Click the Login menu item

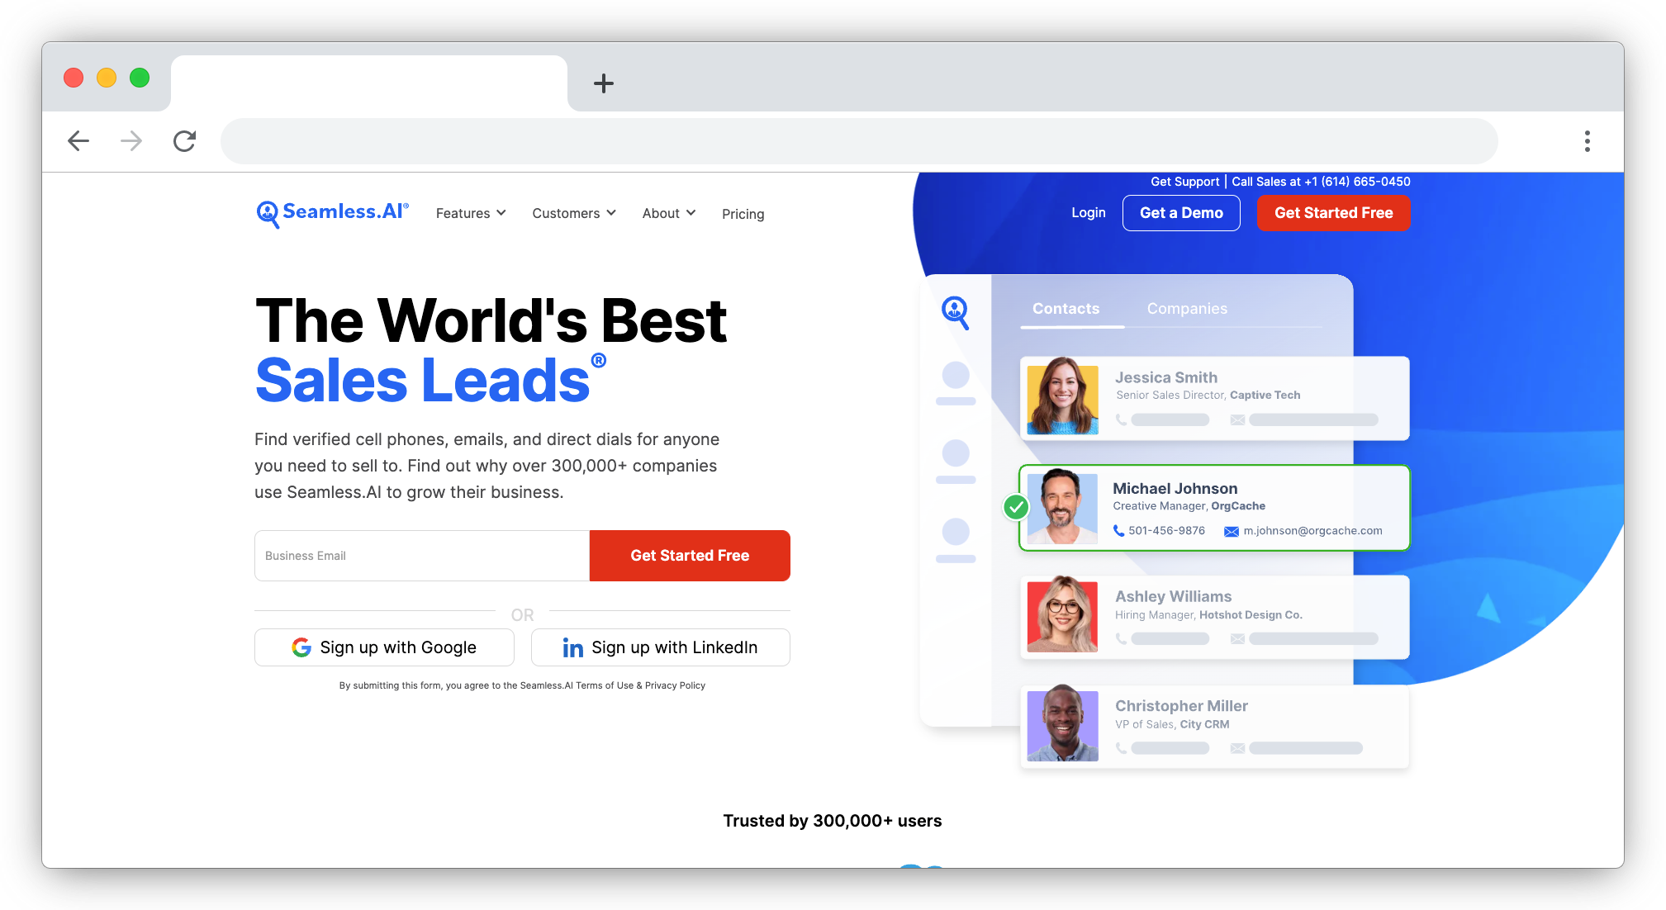pos(1088,213)
